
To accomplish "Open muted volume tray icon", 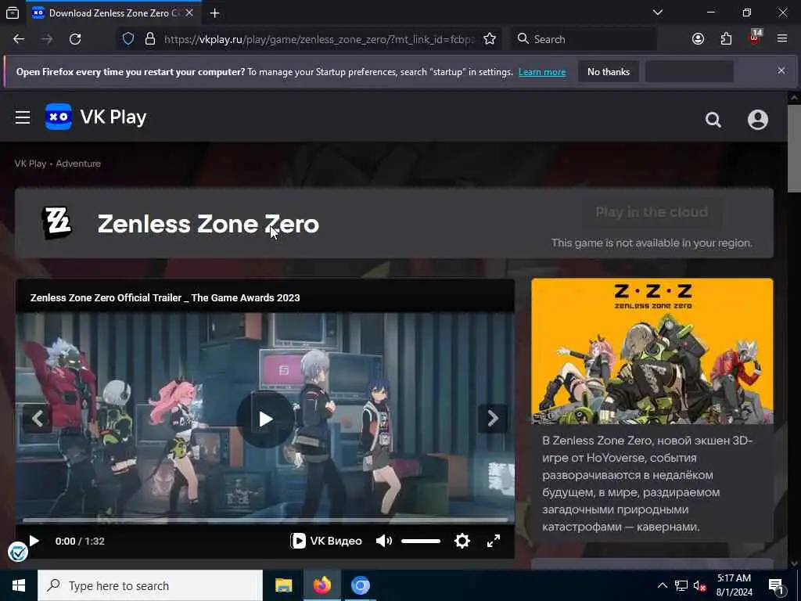I will click(x=699, y=585).
